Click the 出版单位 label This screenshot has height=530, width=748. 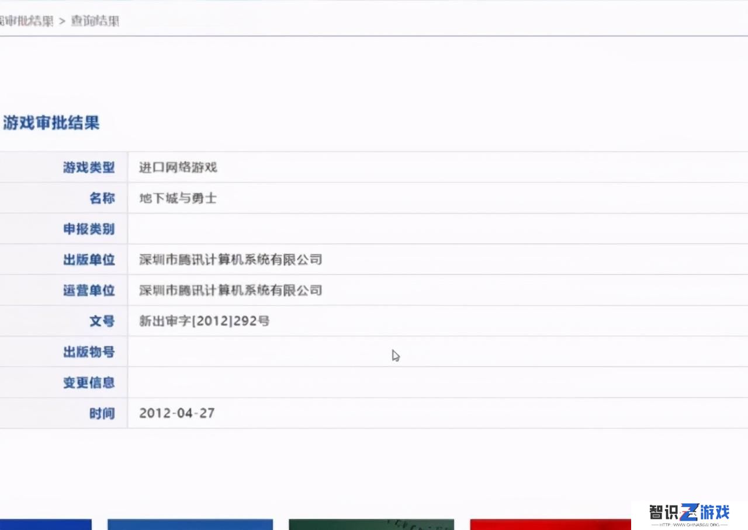89,260
